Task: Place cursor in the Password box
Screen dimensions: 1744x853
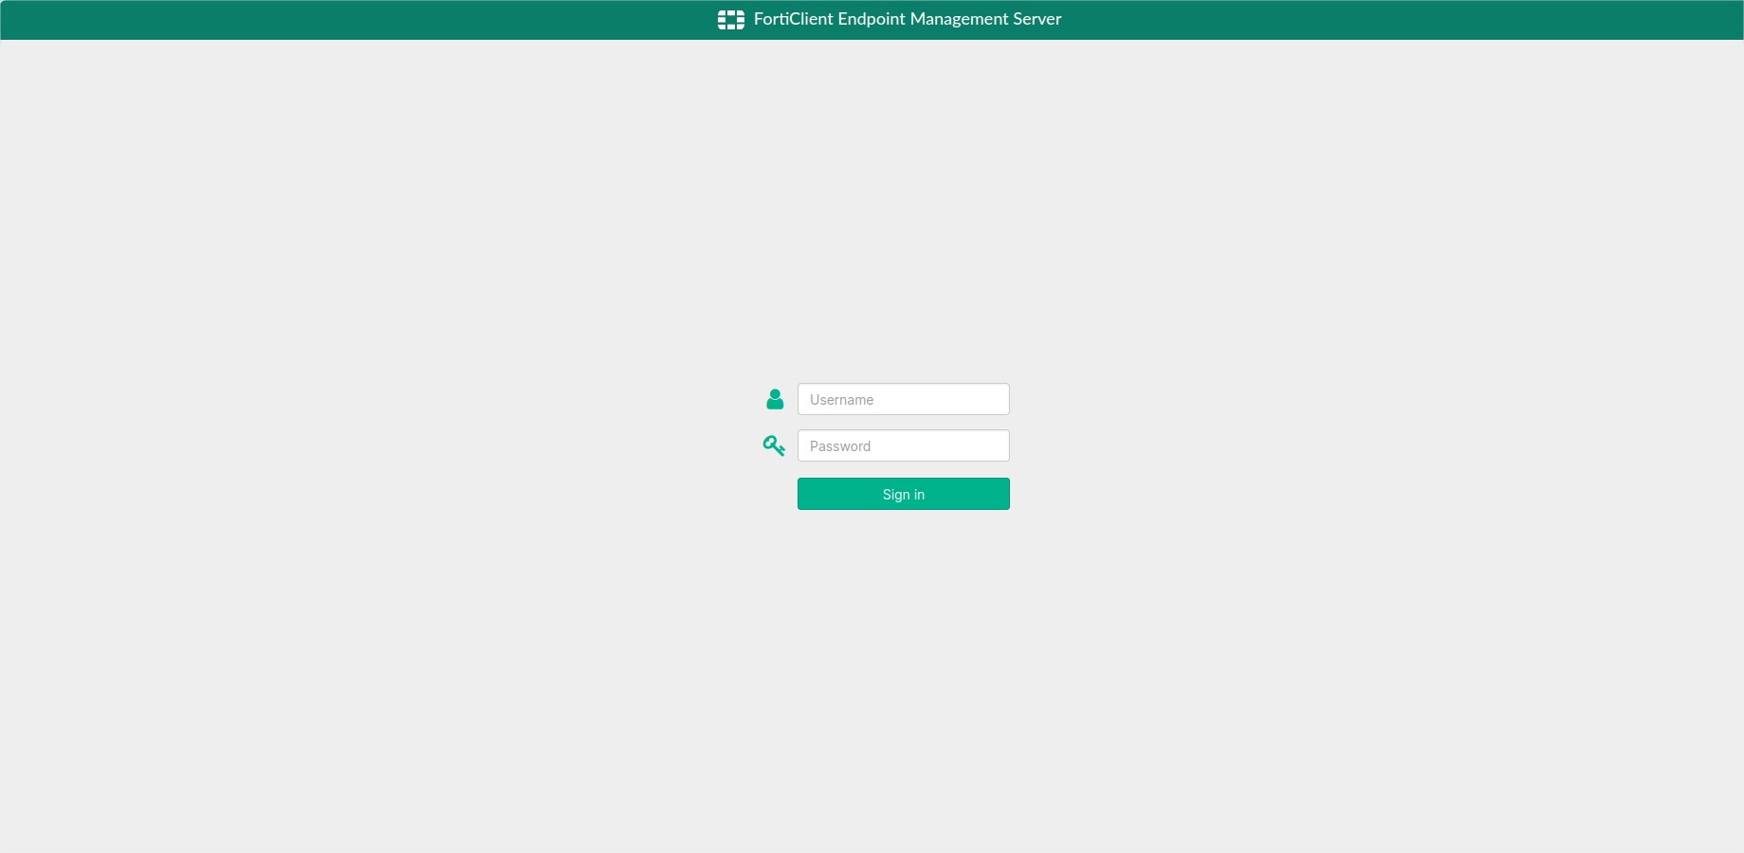Action: (x=903, y=445)
